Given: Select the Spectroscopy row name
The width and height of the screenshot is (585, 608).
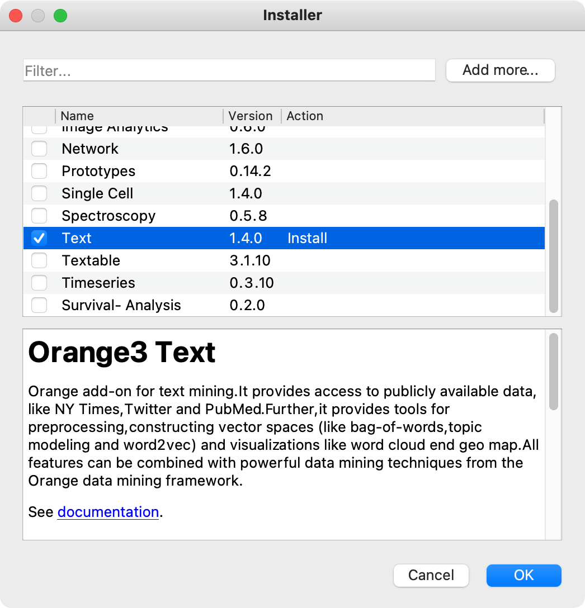Looking at the screenshot, I should click(108, 216).
